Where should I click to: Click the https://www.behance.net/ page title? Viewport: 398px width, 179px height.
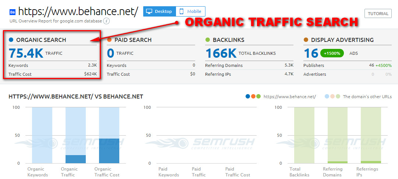[78, 11]
